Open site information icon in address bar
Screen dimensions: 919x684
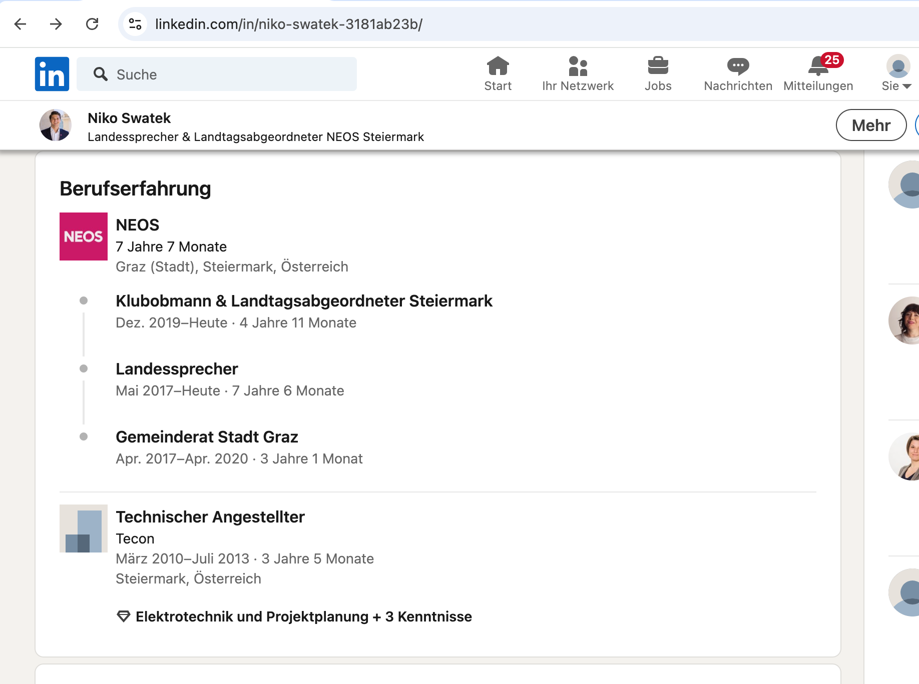pos(135,24)
